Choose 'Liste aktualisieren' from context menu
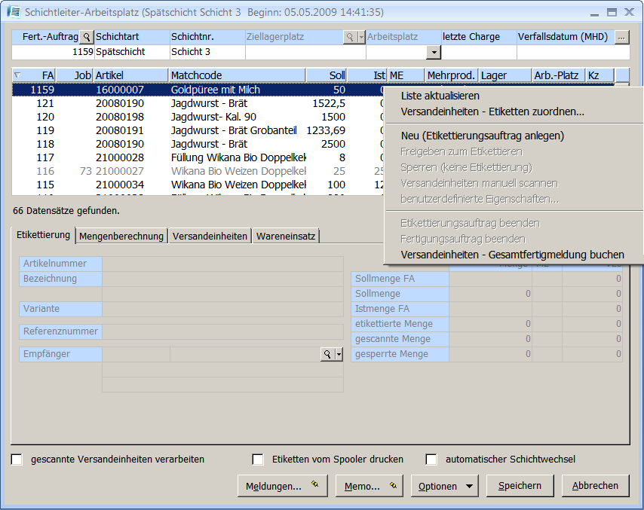 click(x=440, y=96)
